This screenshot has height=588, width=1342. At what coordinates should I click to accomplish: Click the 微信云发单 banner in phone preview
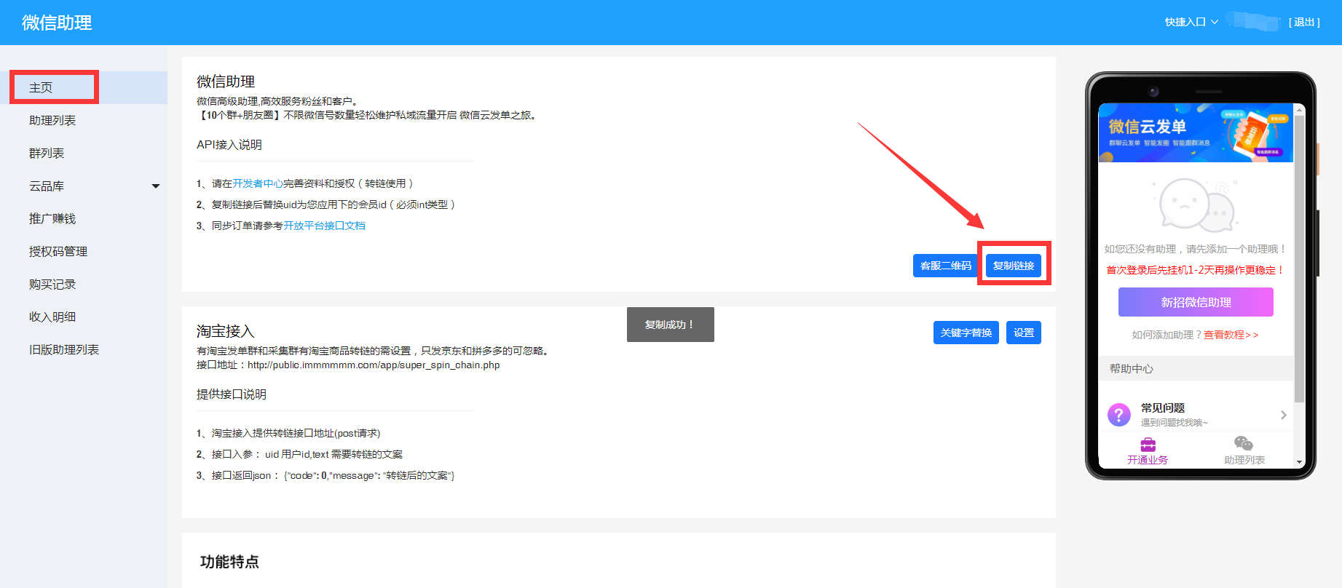[1196, 132]
